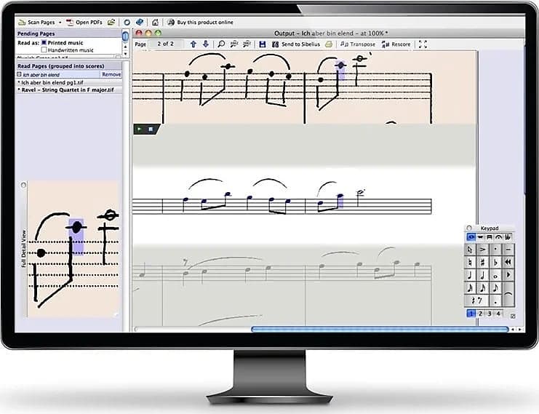Select the fifth Keypad layout tab (accidentals icon)

508,236
